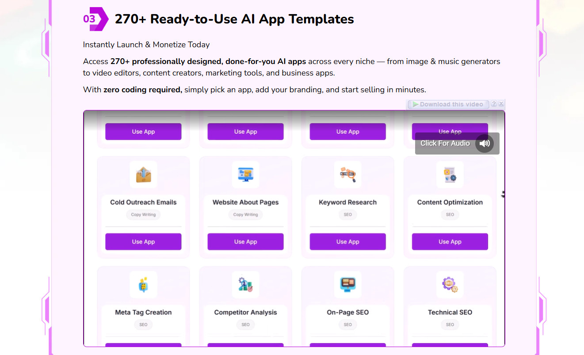Click the Content Optimization title

click(x=450, y=202)
